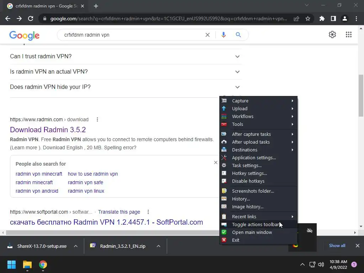Open options for radmin.com result
The width and height of the screenshot is (364, 273).
tap(97, 119)
